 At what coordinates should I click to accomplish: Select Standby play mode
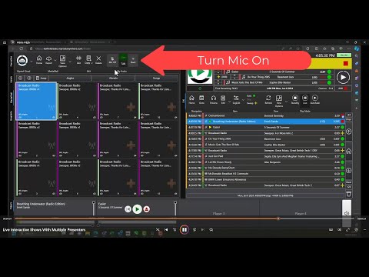point(295,99)
